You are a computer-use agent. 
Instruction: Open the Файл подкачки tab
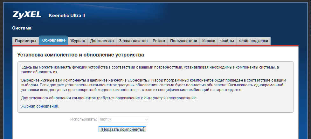253,41
